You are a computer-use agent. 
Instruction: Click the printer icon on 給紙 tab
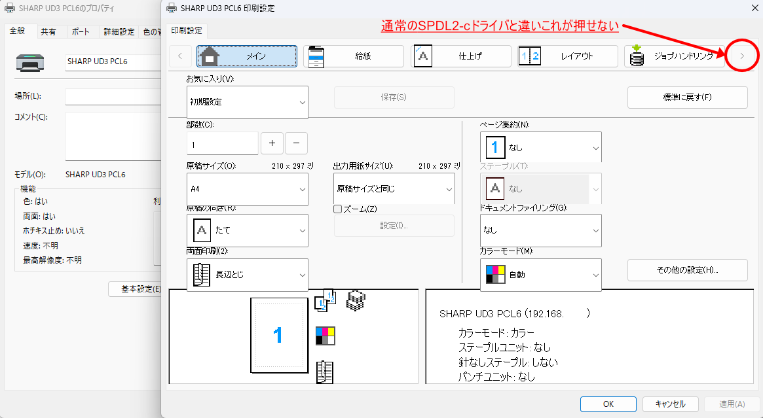click(x=316, y=56)
